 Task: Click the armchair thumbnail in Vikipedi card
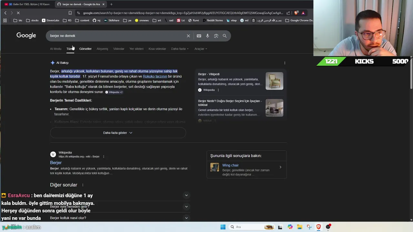pos(274,81)
